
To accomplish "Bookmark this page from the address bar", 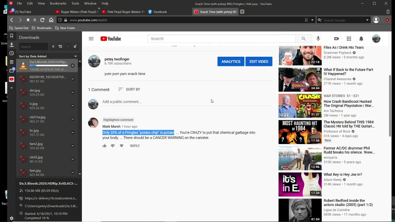I will (306, 20).
